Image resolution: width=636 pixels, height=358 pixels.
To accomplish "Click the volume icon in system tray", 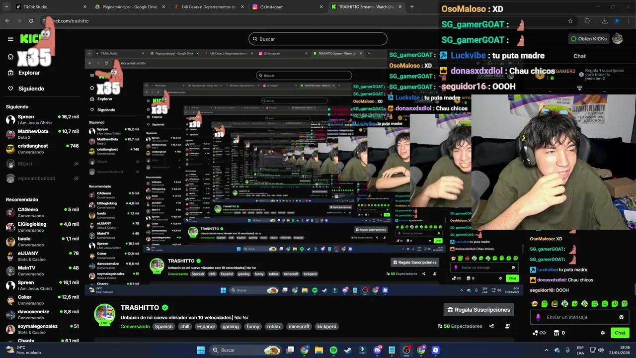I will click(601, 350).
